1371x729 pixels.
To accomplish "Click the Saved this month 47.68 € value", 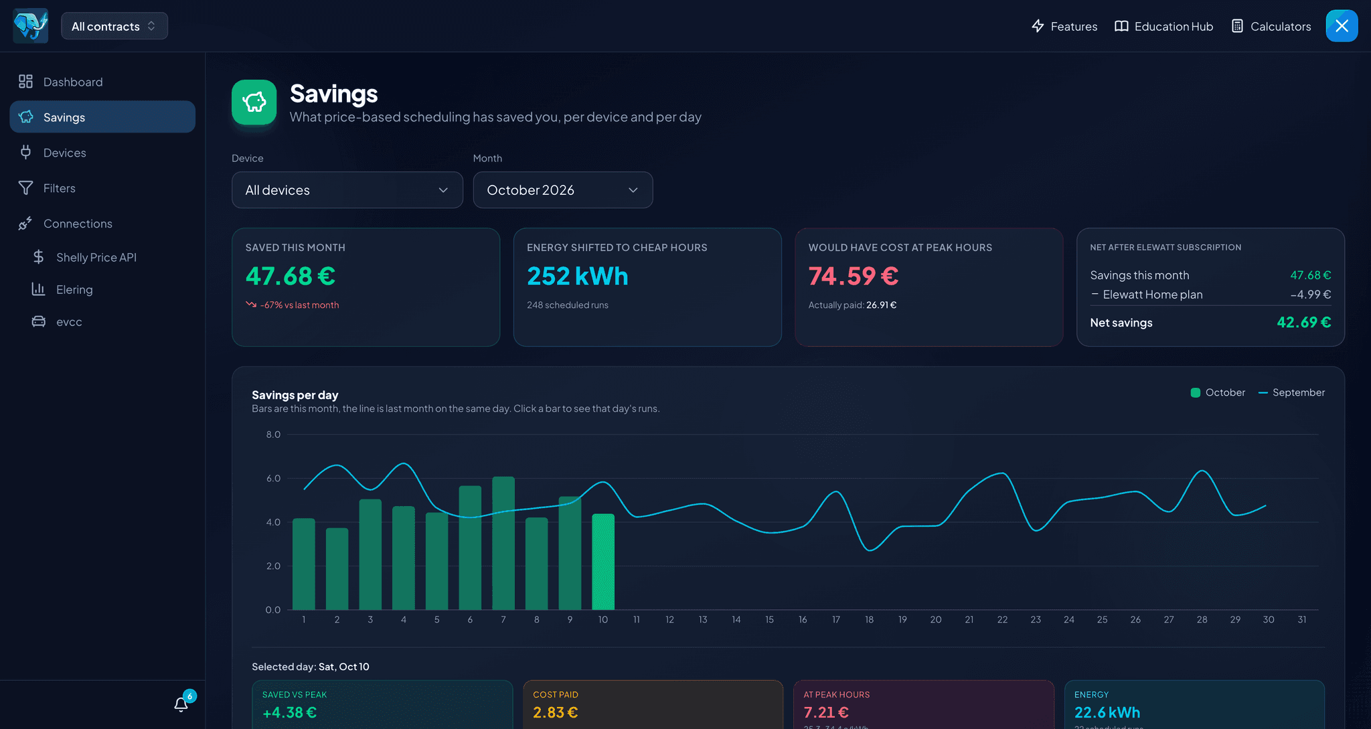I will pos(291,276).
